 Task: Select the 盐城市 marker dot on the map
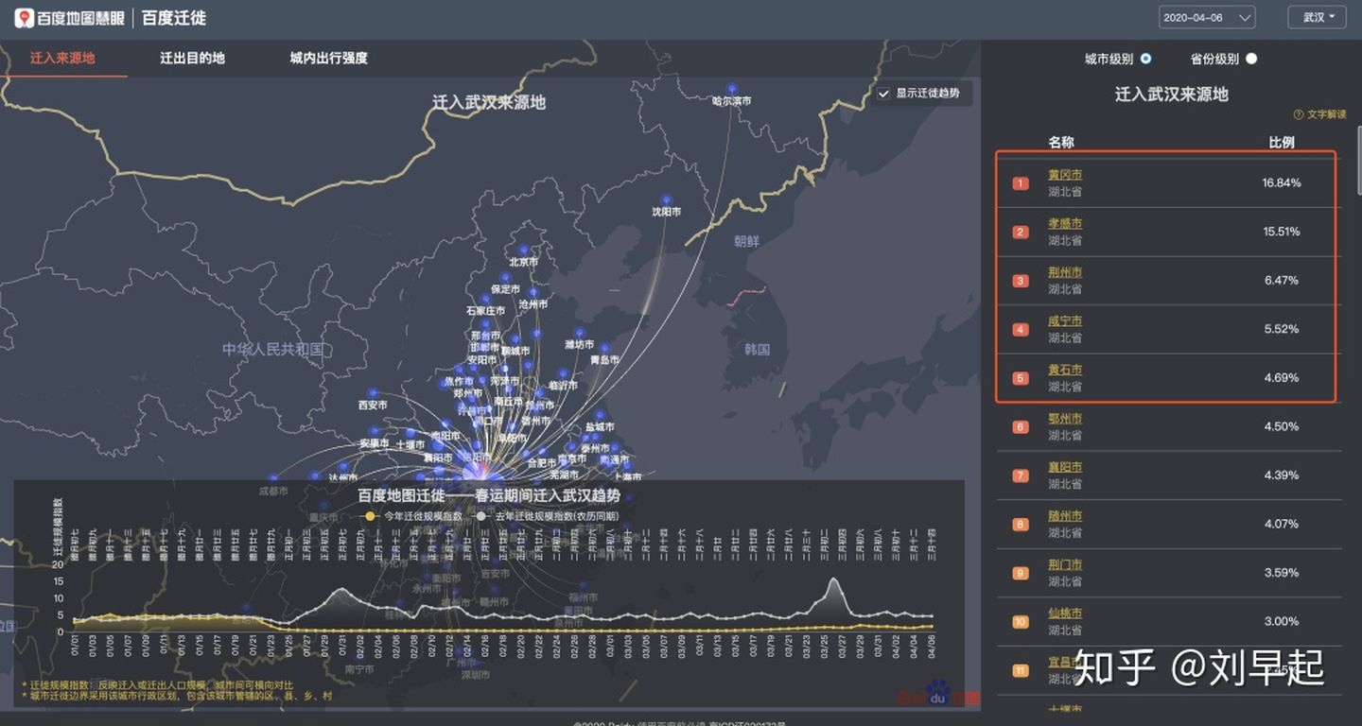pos(599,416)
